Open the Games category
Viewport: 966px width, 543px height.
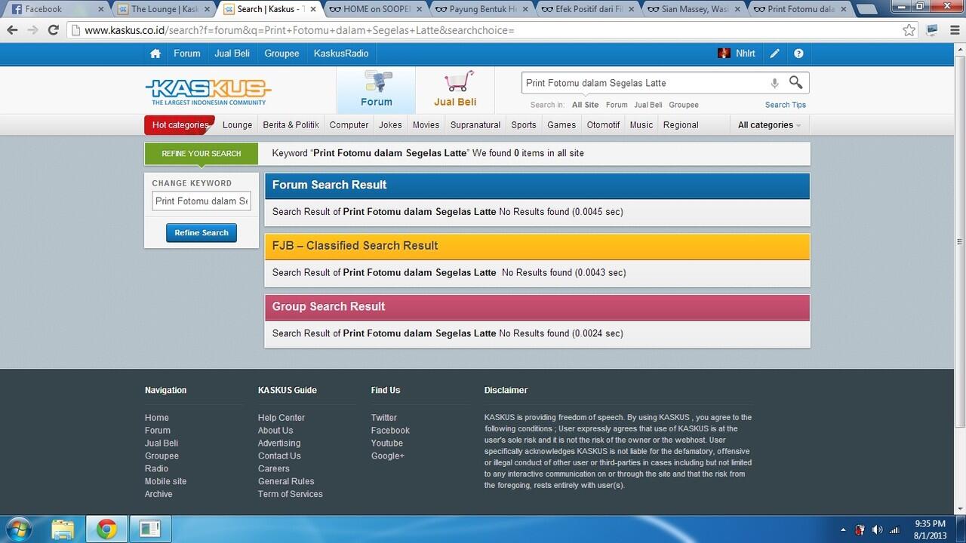coord(561,125)
